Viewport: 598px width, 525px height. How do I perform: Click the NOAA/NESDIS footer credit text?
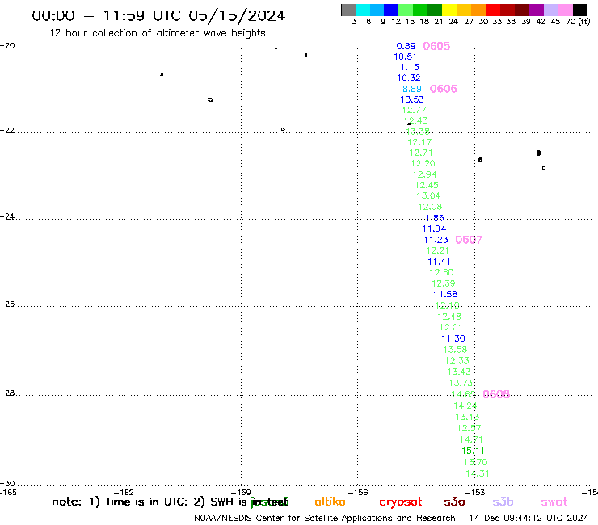click(x=325, y=519)
